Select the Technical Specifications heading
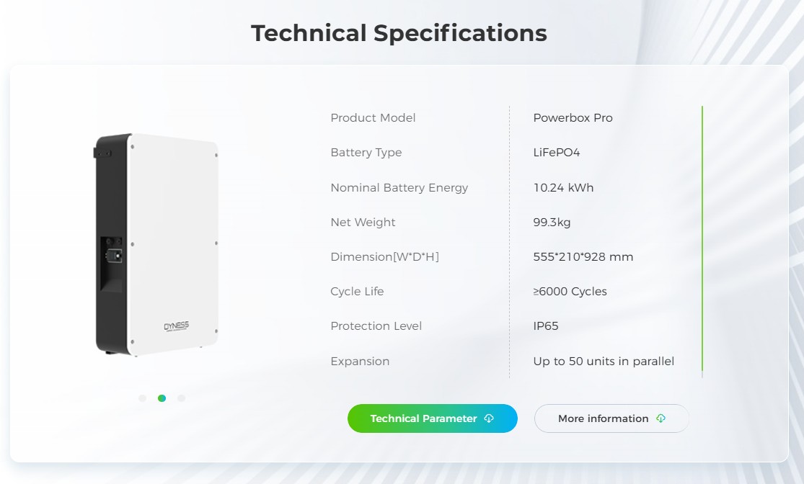The width and height of the screenshot is (804, 484). [399, 33]
